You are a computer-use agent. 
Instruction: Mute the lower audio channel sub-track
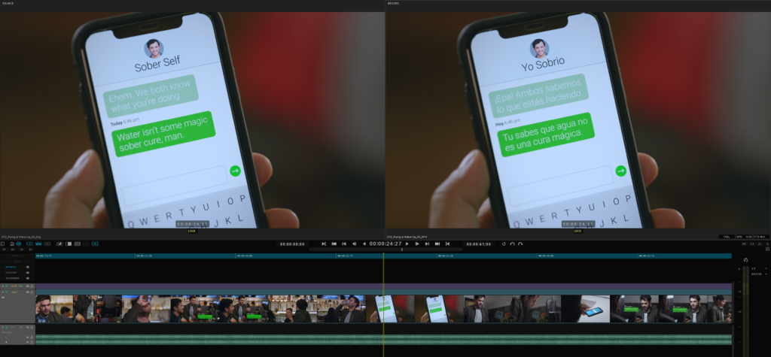28,342
